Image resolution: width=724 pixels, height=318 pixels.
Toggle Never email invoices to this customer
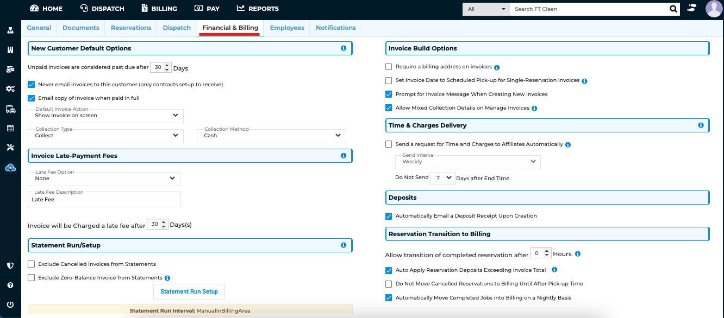coord(32,85)
